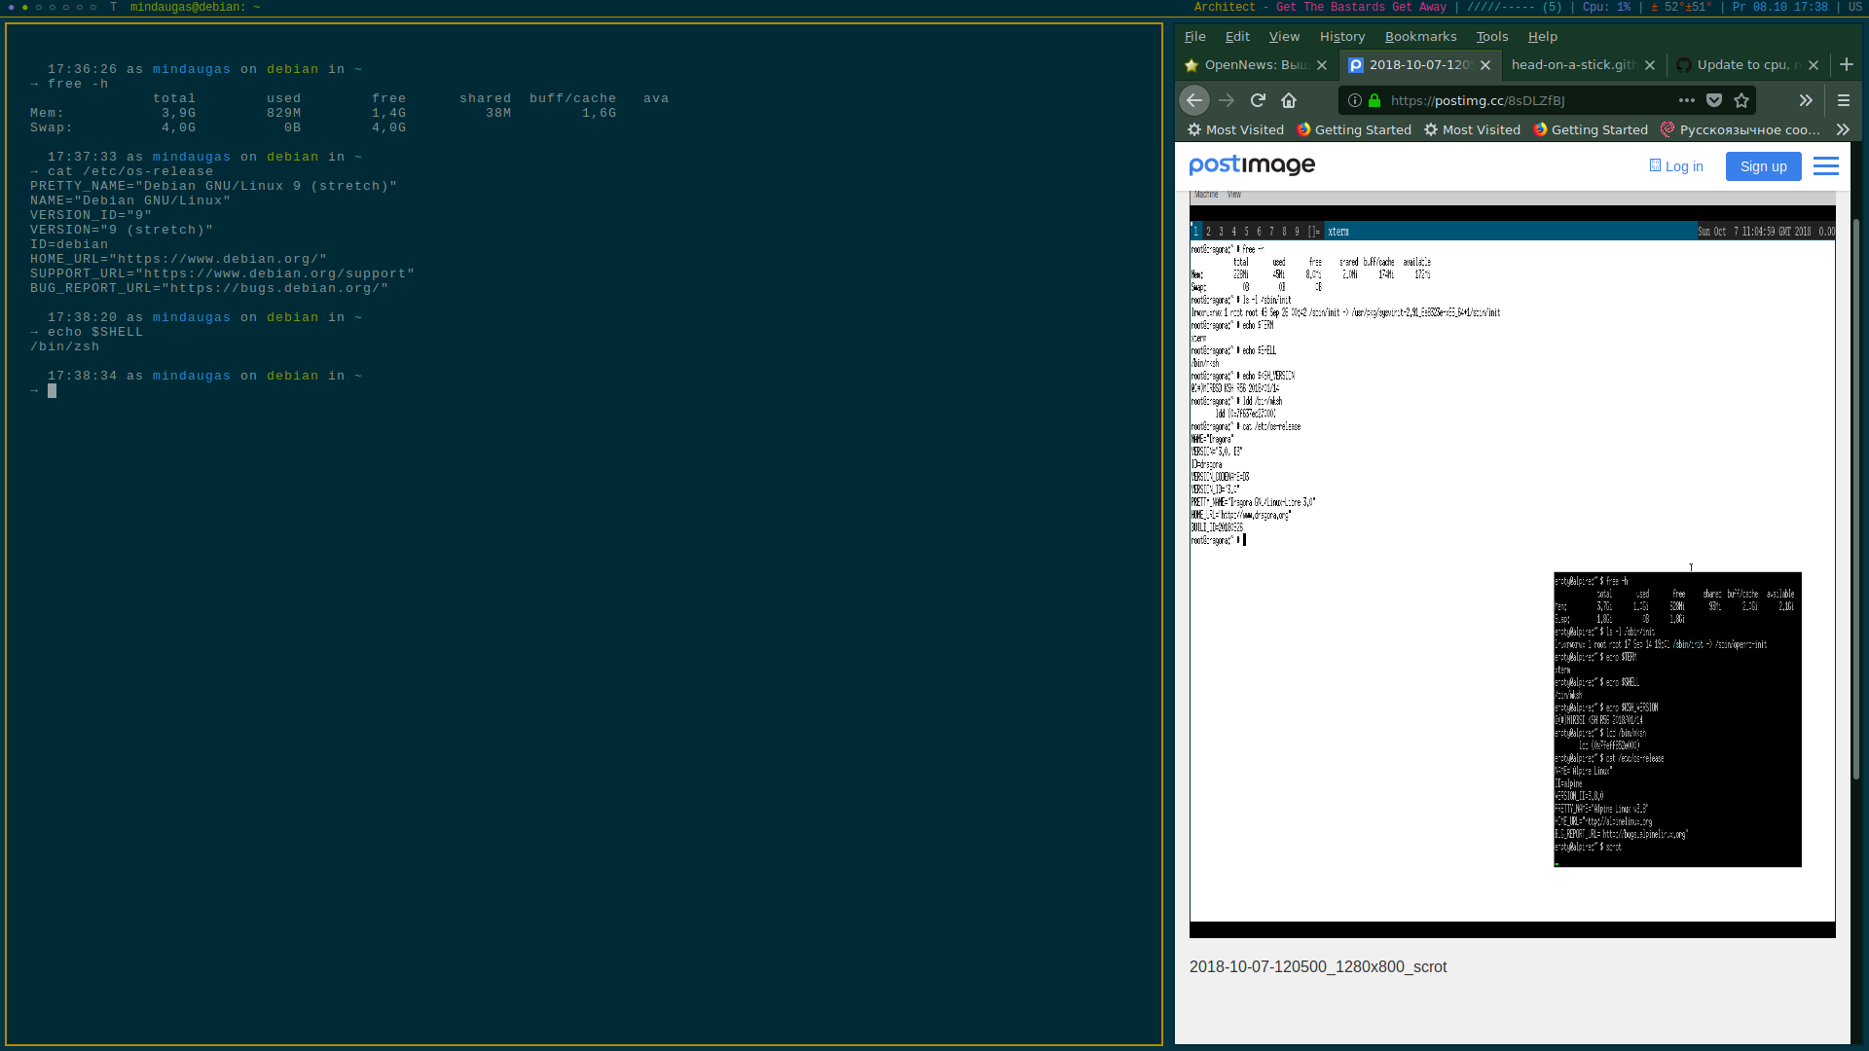Image resolution: width=1869 pixels, height=1051 pixels.
Task: Click the Postimage logo icon
Action: (1252, 165)
